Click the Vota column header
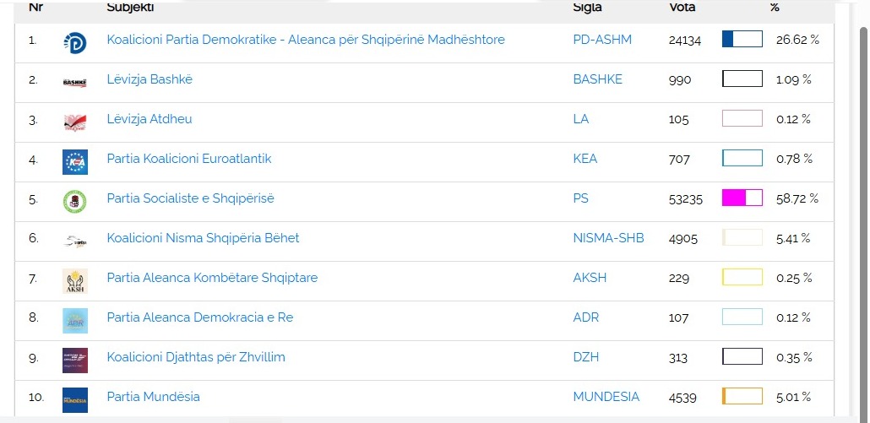This screenshot has width=870, height=423. click(682, 8)
